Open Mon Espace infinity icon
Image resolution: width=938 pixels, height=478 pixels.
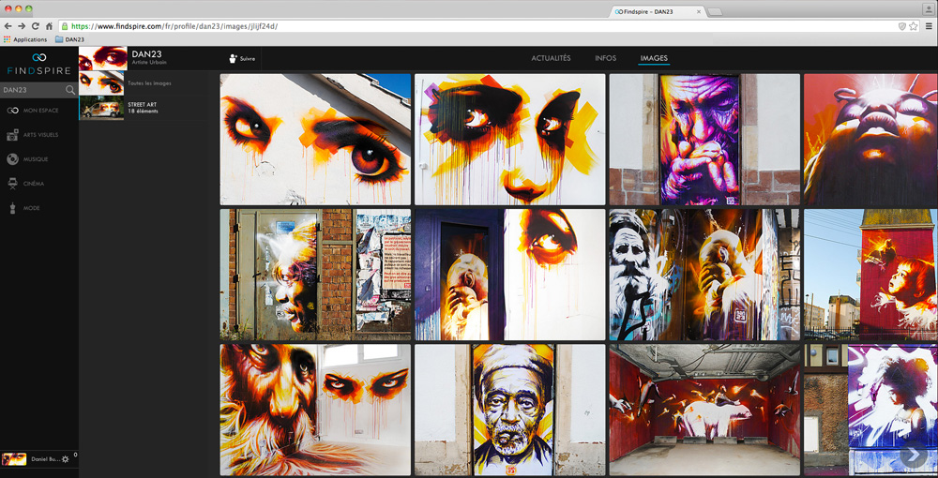[x=12, y=111]
